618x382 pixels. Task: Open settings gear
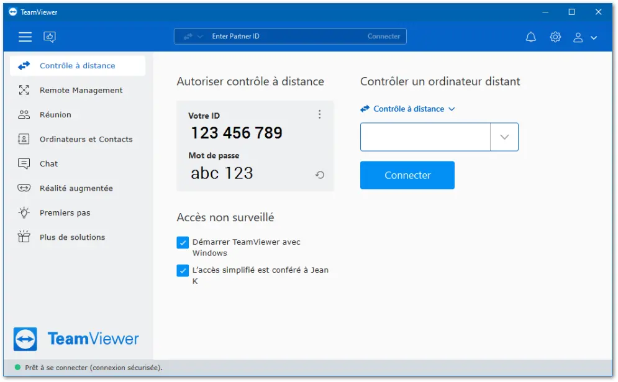pos(555,37)
